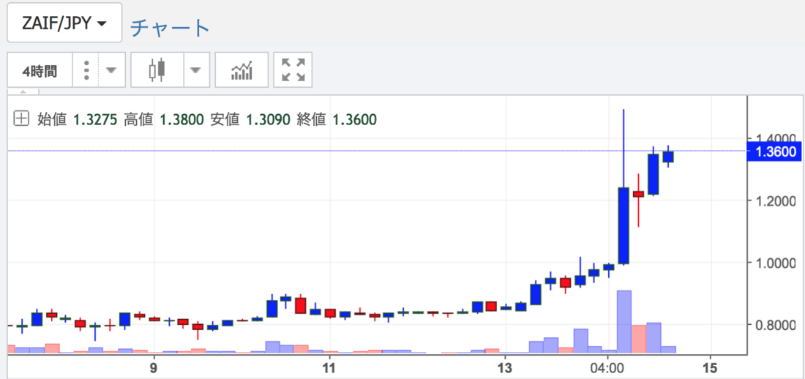The height and width of the screenshot is (379, 805).
Task: Click the 終値 1.3600 value
Action: pos(355,120)
